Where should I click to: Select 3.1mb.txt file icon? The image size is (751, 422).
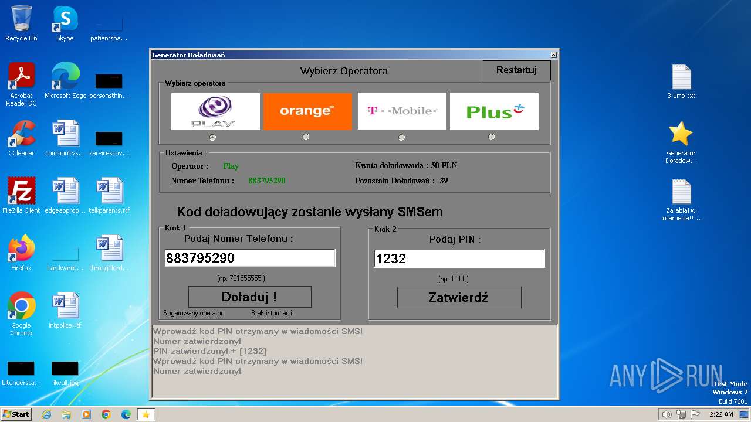pos(681,81)
